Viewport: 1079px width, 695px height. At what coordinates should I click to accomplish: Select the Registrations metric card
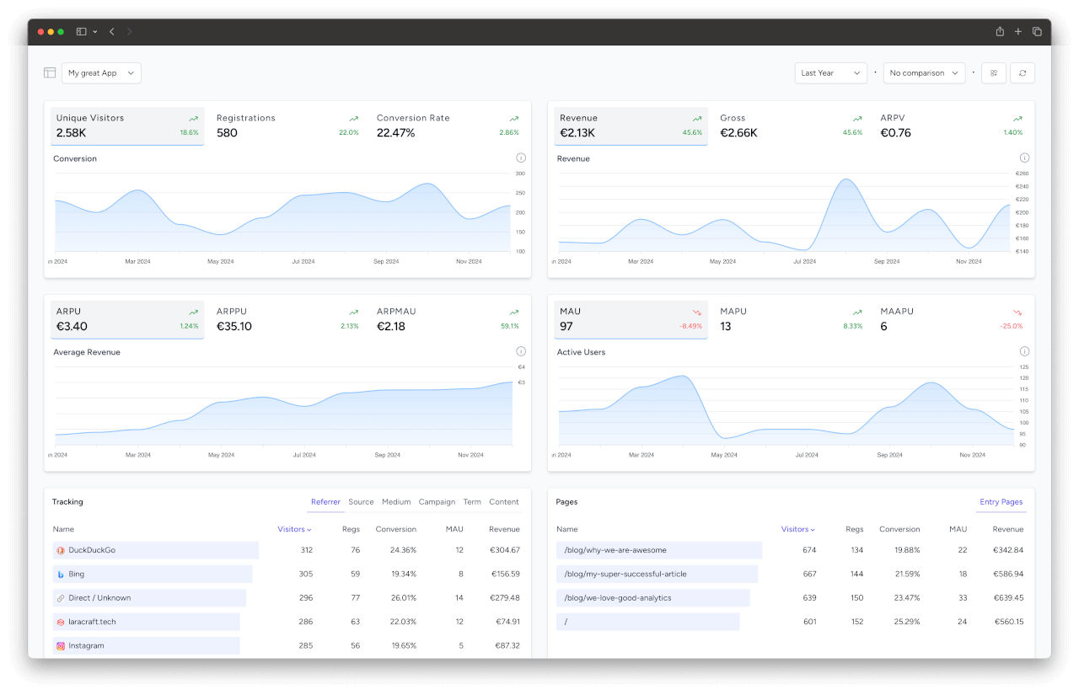coord(287,126)
